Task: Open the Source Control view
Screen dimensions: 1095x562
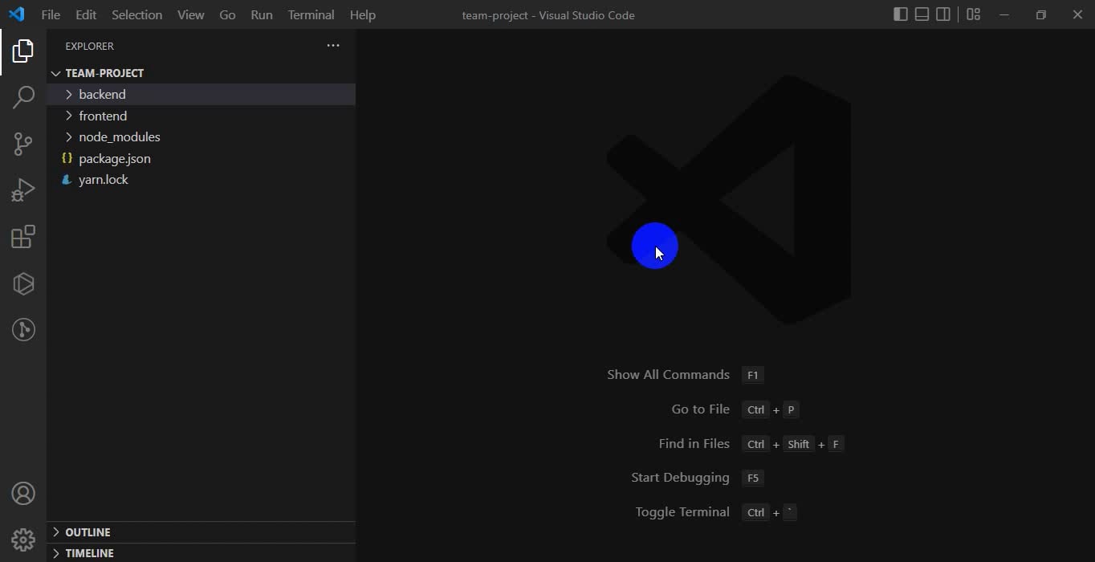Action: click(23, 144)
